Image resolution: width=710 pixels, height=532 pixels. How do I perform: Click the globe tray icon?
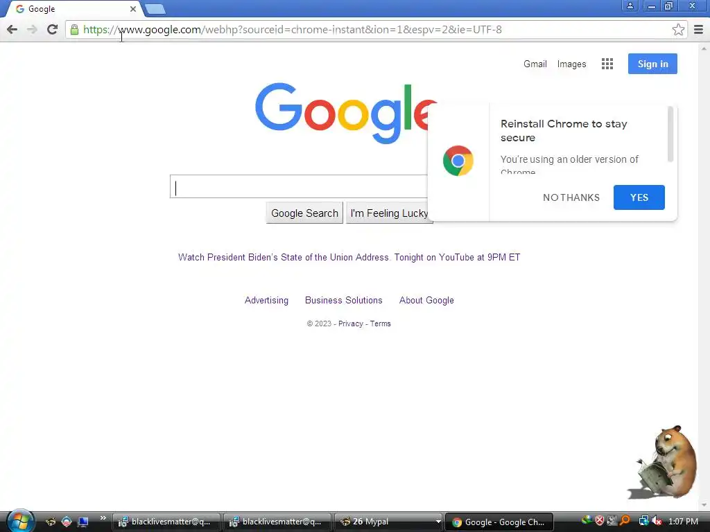point(587,521)
